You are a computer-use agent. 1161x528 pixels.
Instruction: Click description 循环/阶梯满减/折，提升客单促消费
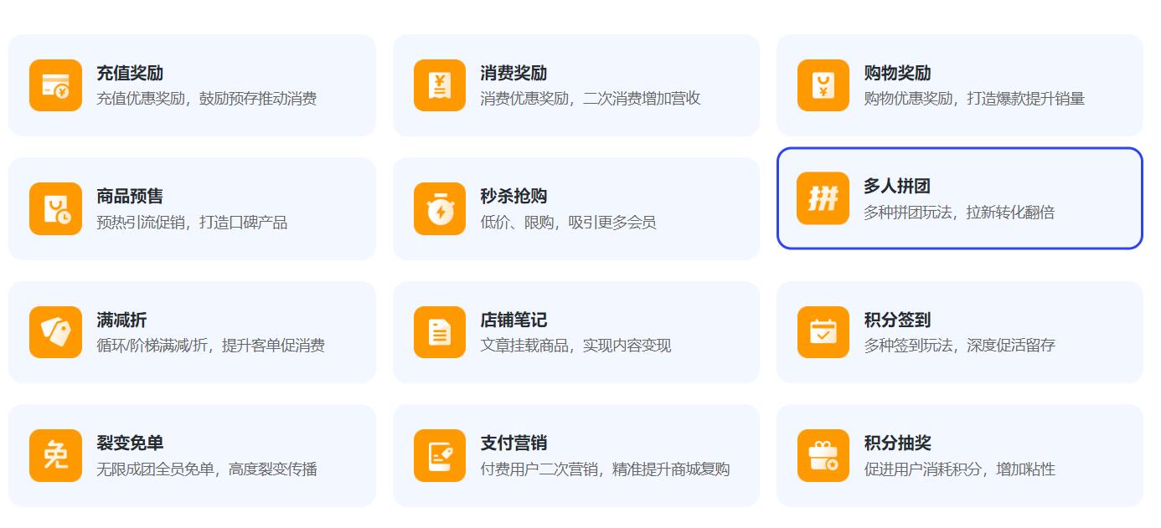click(210, 346)
